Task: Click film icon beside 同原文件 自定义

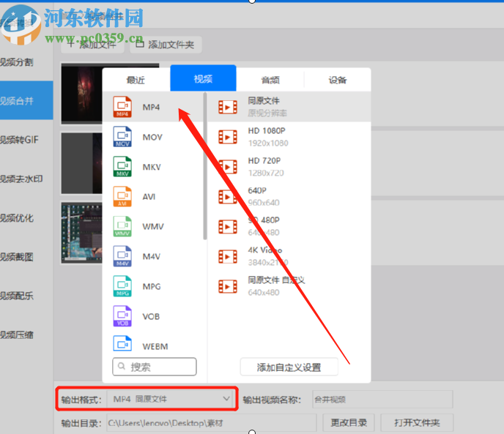Action: pos(228,287)
